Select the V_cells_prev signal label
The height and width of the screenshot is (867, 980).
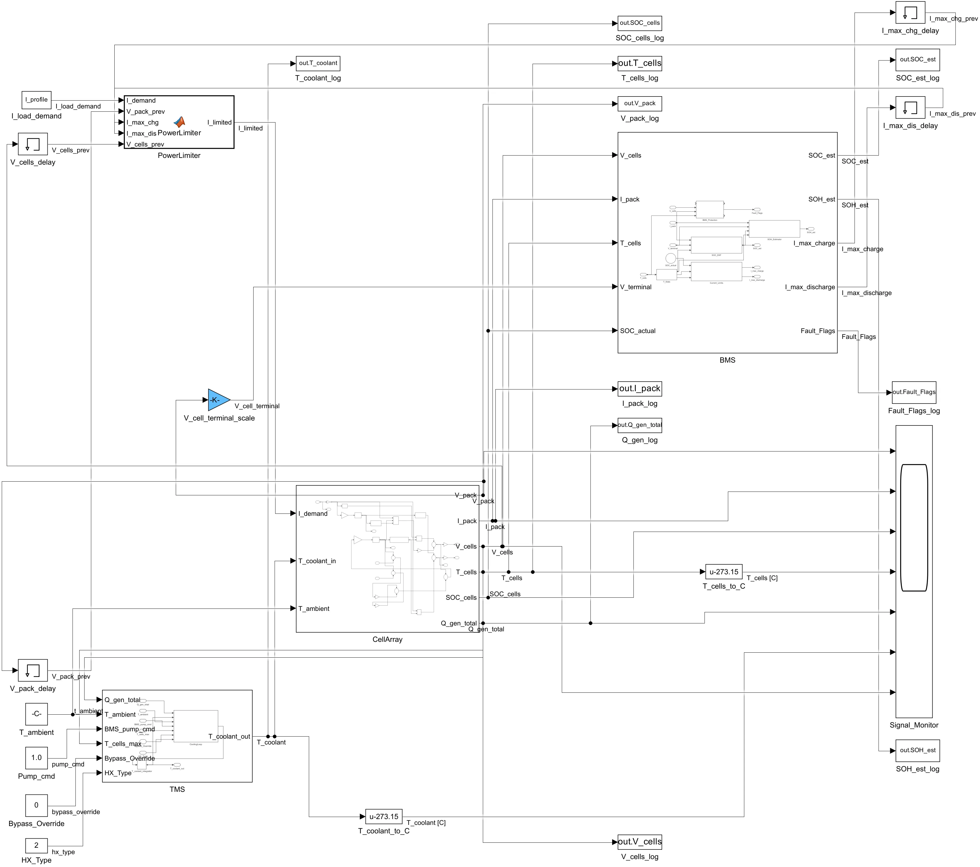70,151
